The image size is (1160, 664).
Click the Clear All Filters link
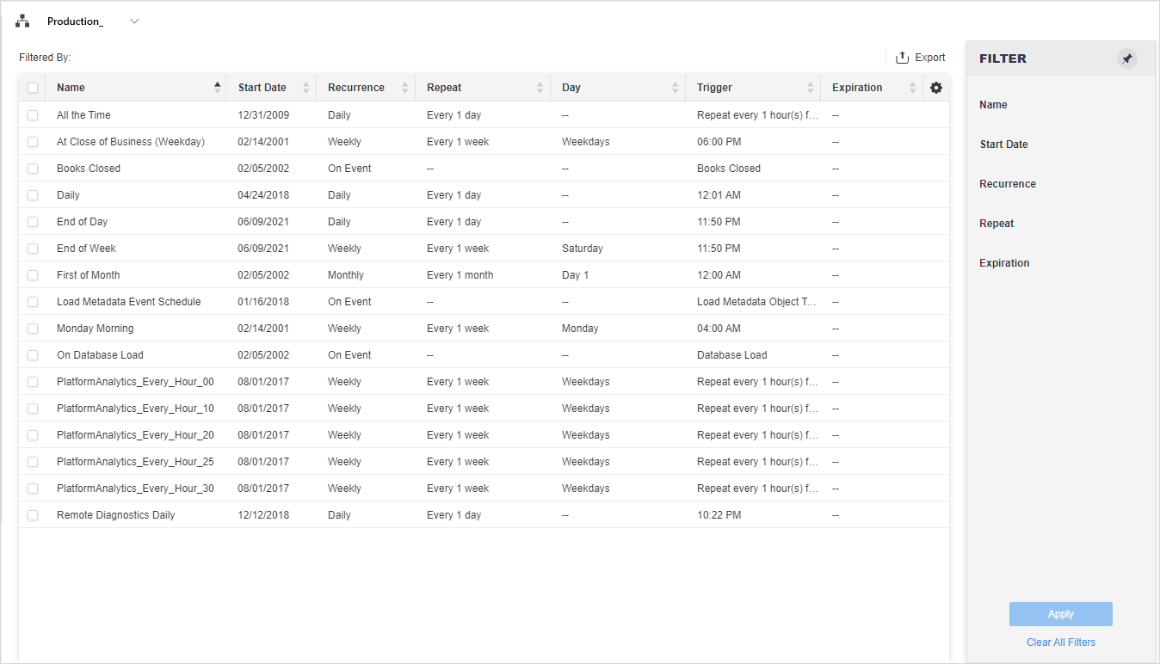pyautogui.click(x=1060, y=642)
